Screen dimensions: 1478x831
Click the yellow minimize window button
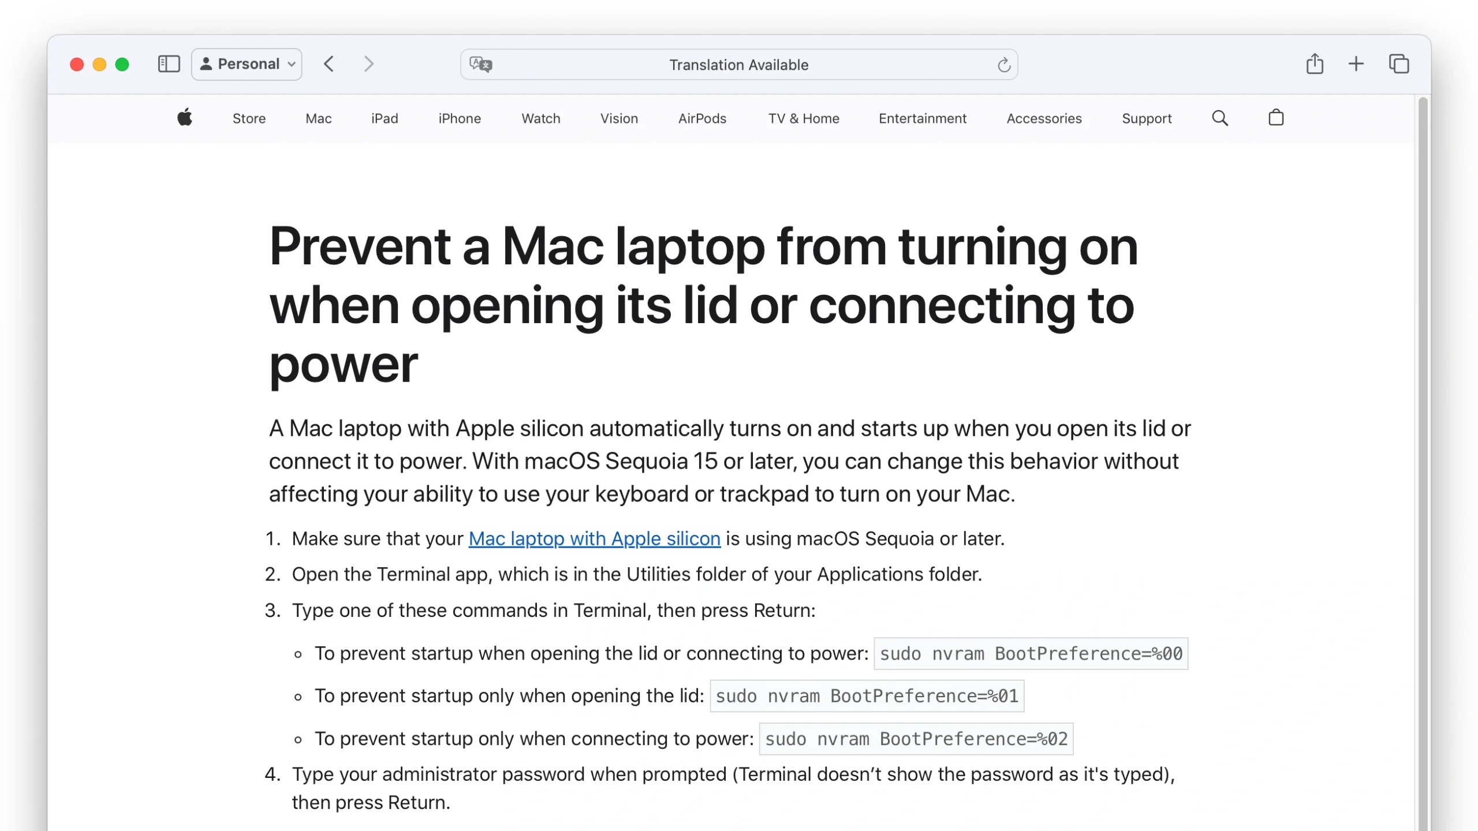(x=99, y=64)
